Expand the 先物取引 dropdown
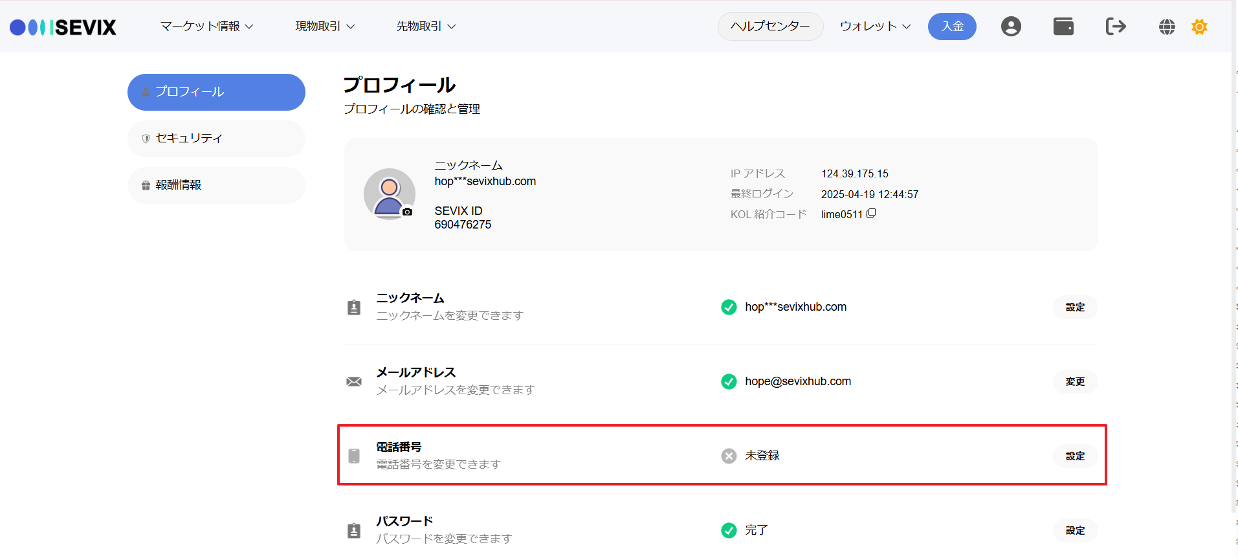 coord(426,27)
